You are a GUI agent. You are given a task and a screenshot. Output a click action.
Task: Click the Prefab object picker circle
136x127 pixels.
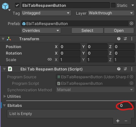(131, 23)
